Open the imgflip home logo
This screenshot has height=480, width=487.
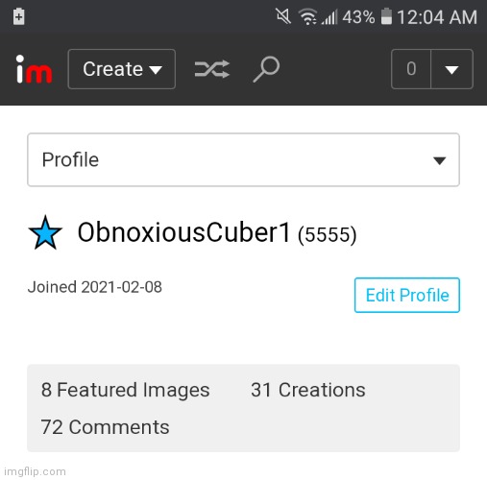[x=34, y=69]
